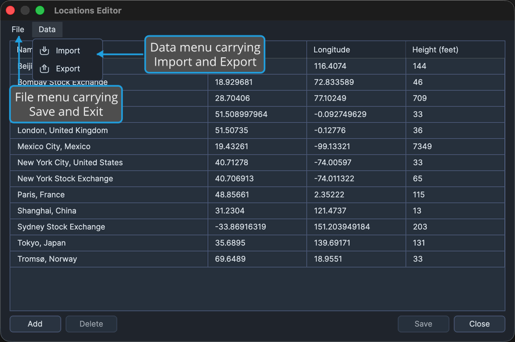Select the Mexico City, Mexico row

click(x=257, y=147)
